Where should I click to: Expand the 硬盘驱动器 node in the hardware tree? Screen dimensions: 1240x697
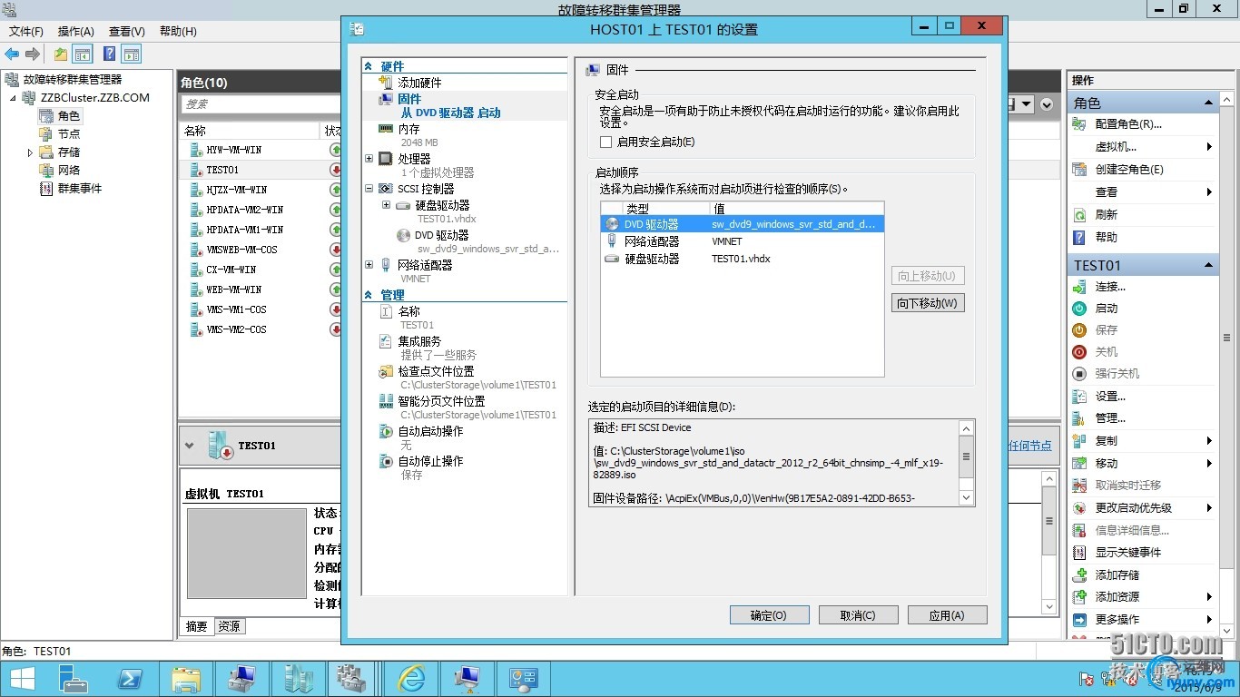[x=386, y=205]
